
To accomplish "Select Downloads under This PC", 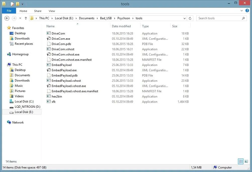I will click(22, 80).
